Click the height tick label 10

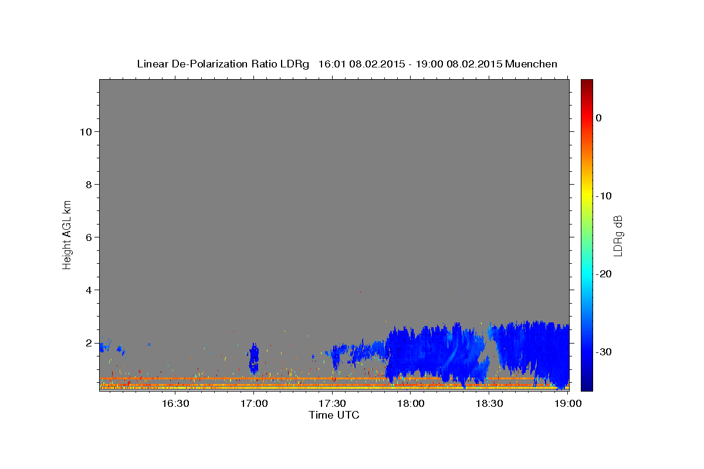coord(85,132)
